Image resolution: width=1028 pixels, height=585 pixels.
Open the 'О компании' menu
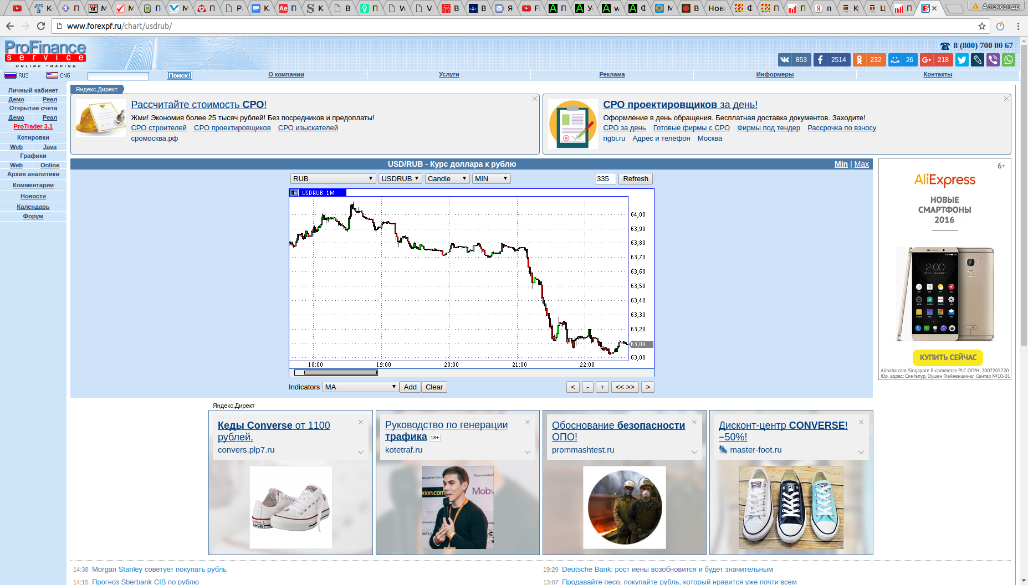pyautogui.click(x=286, y=74)
